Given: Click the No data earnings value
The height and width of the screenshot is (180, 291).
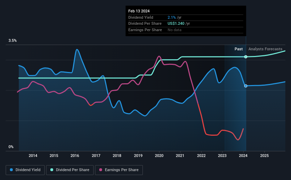Looking at the screenshot, I should coord(174,30).
